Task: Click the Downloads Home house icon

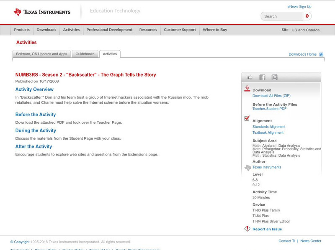Action: [x=321, y=54]
